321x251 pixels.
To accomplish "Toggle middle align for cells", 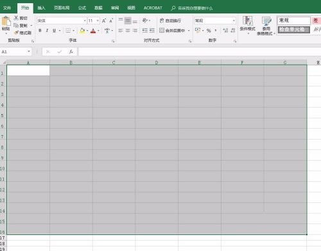I will 128,20.
